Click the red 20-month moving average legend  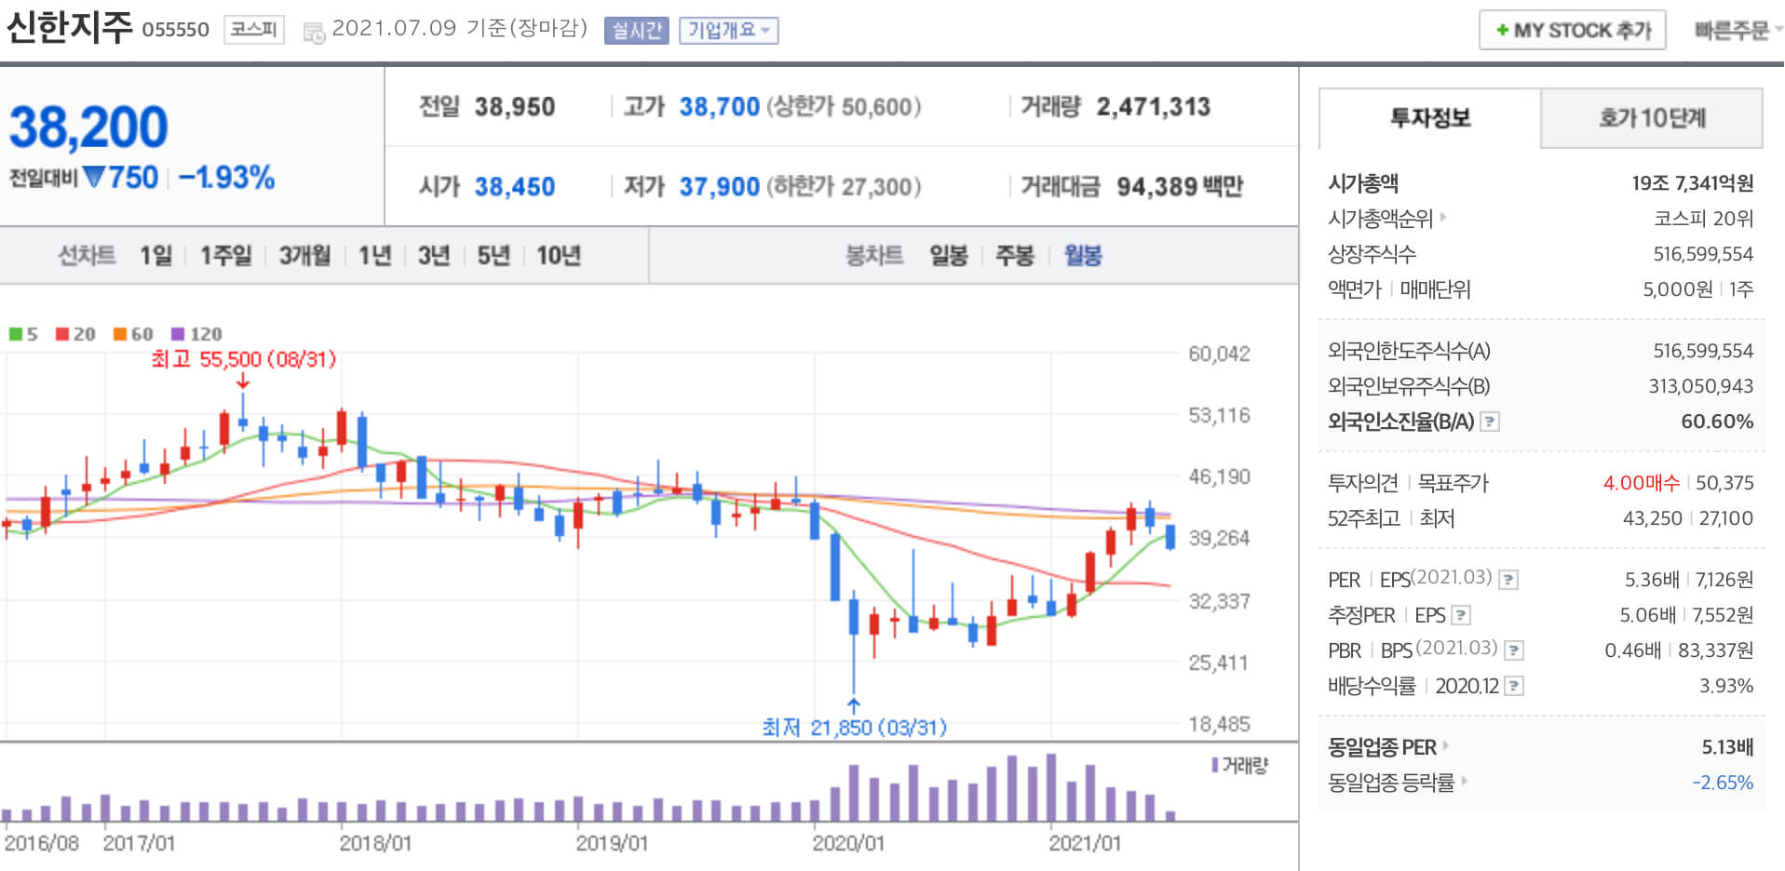(x=75, y=334)
